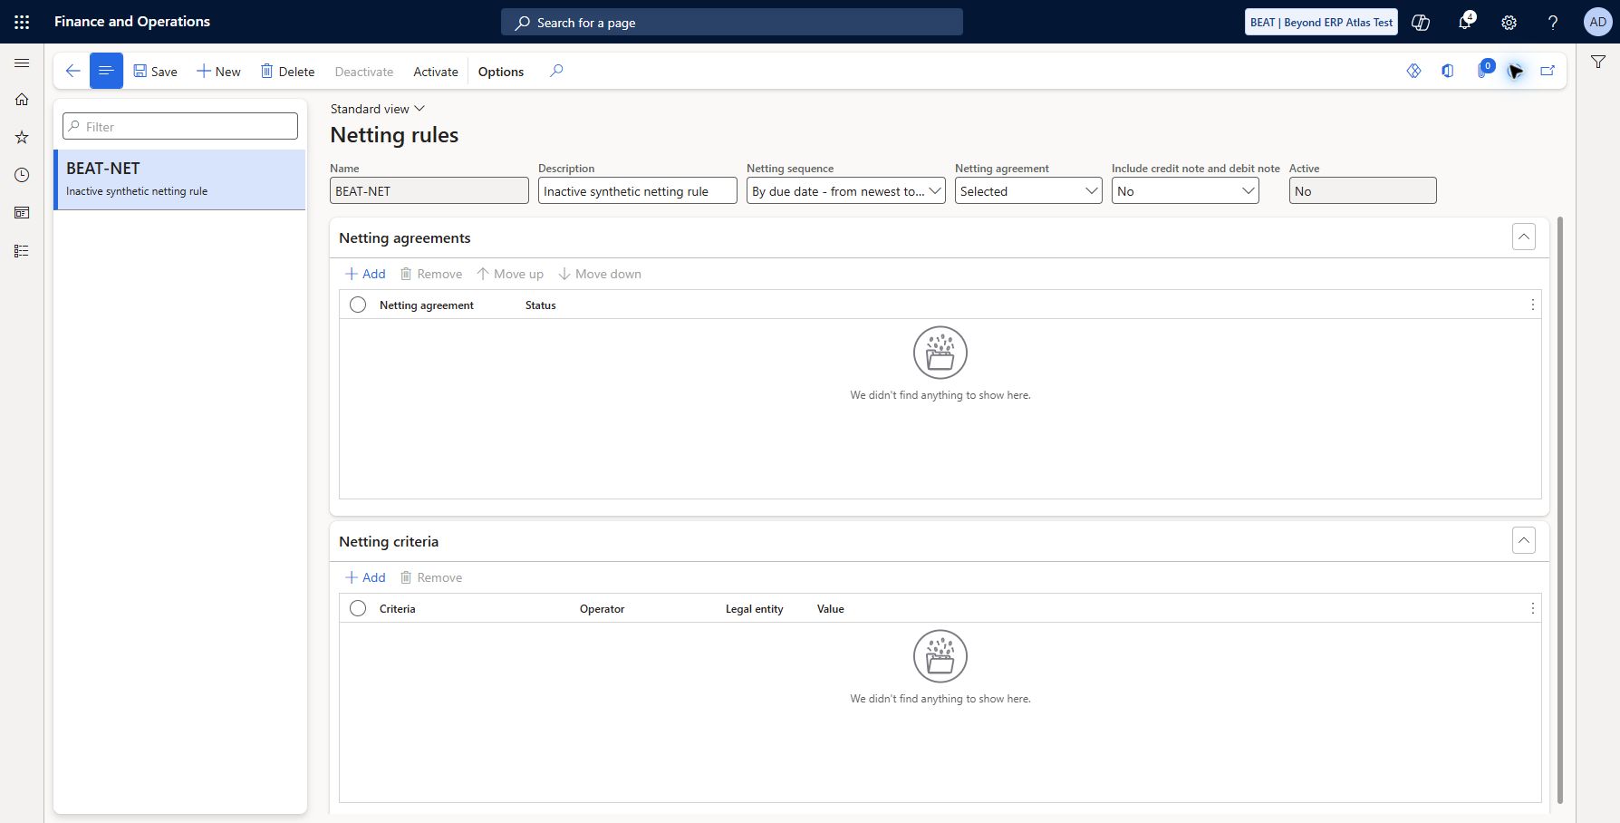Open Recent clock icon in sidebar
The image size is (1620, 823).
(x=22, y=175)
